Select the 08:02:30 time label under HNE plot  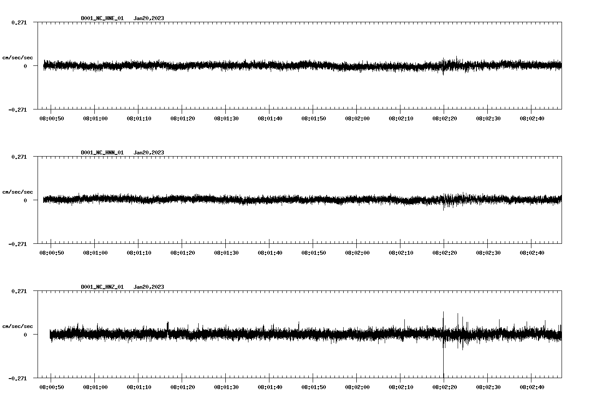coord(488,118)
